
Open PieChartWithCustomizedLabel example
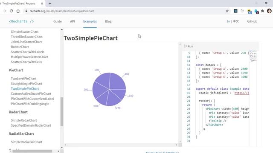[x=32, y=99]
